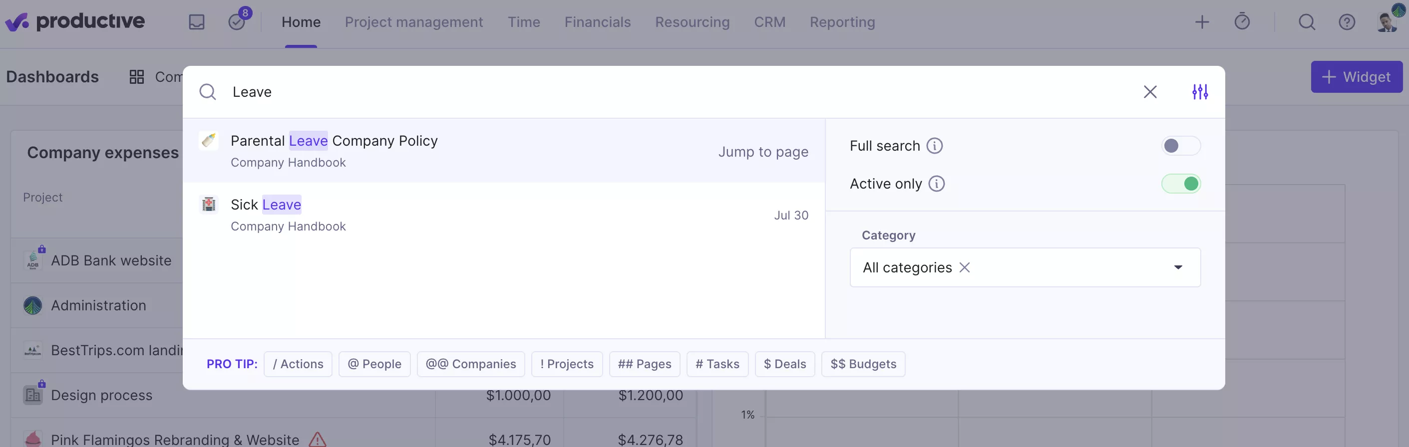Clear the search with the X icon
1409x447 pixels.
[x=1150, y=92]
